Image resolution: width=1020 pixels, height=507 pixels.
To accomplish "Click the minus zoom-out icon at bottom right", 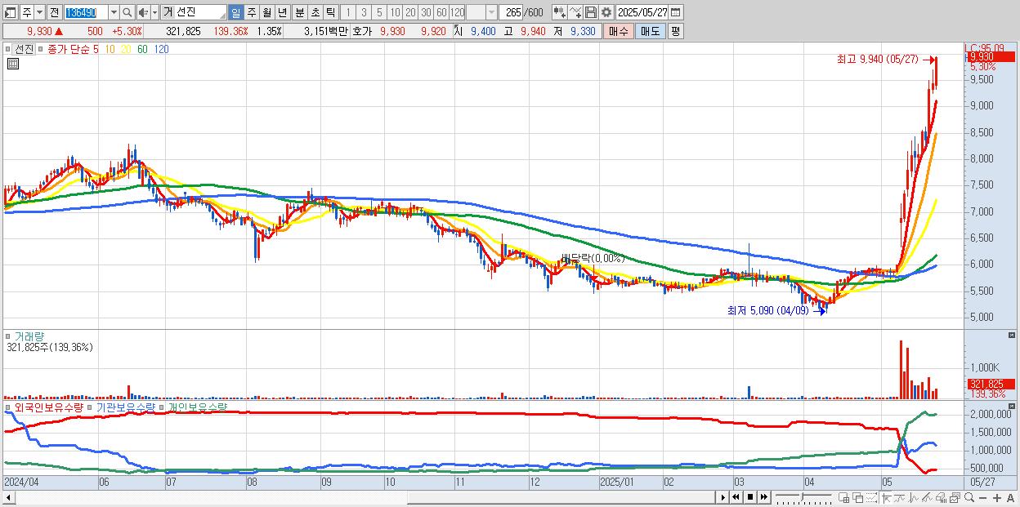I will pos(983,498).
